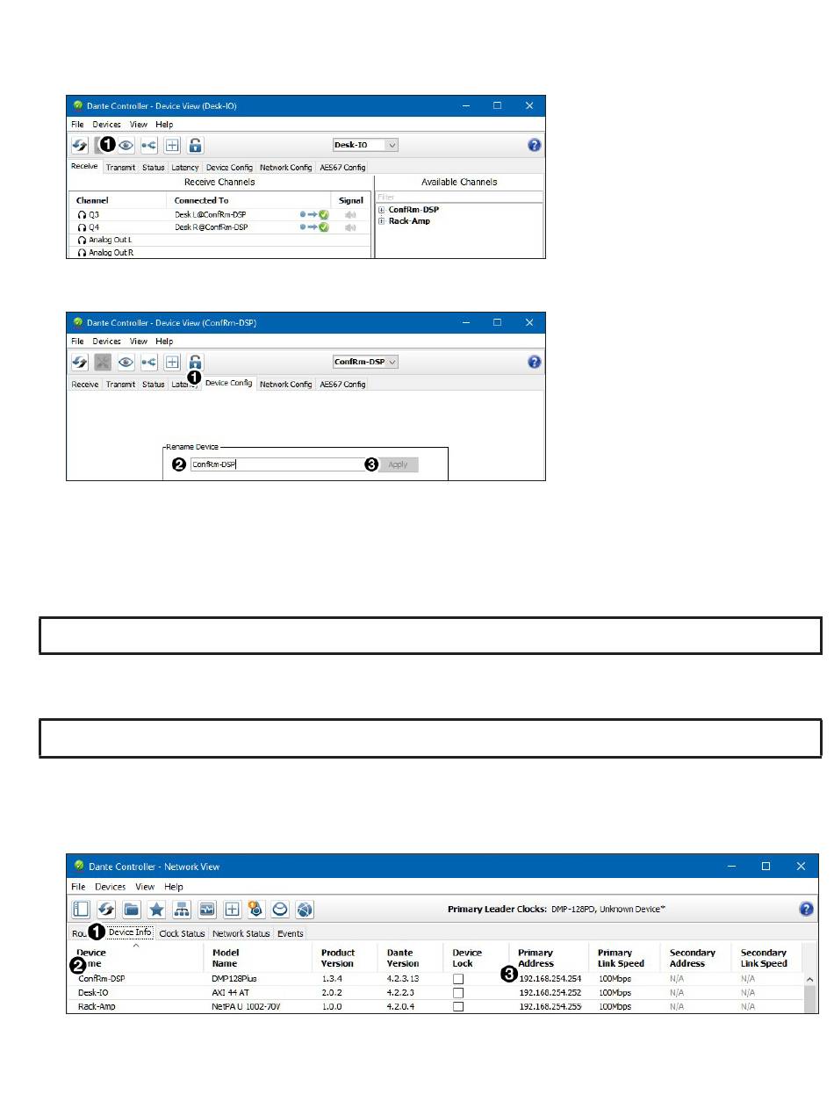Expand the ConfRm-DSP node in Available Channels
Viewport: 834px width, 1101px height.
(382, 210)
